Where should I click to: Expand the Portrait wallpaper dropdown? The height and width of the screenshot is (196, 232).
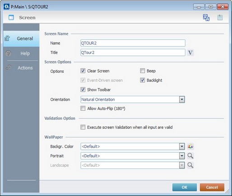[182, 156]
